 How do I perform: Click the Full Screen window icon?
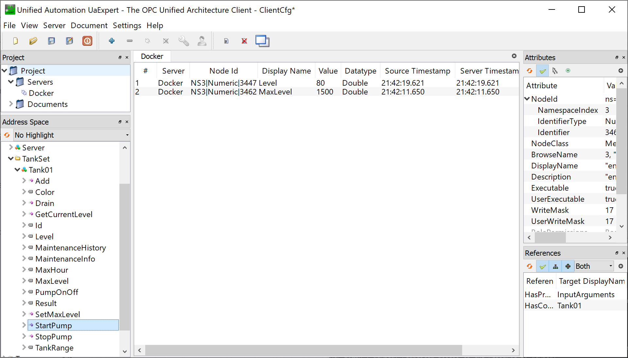tap(262, 41)
